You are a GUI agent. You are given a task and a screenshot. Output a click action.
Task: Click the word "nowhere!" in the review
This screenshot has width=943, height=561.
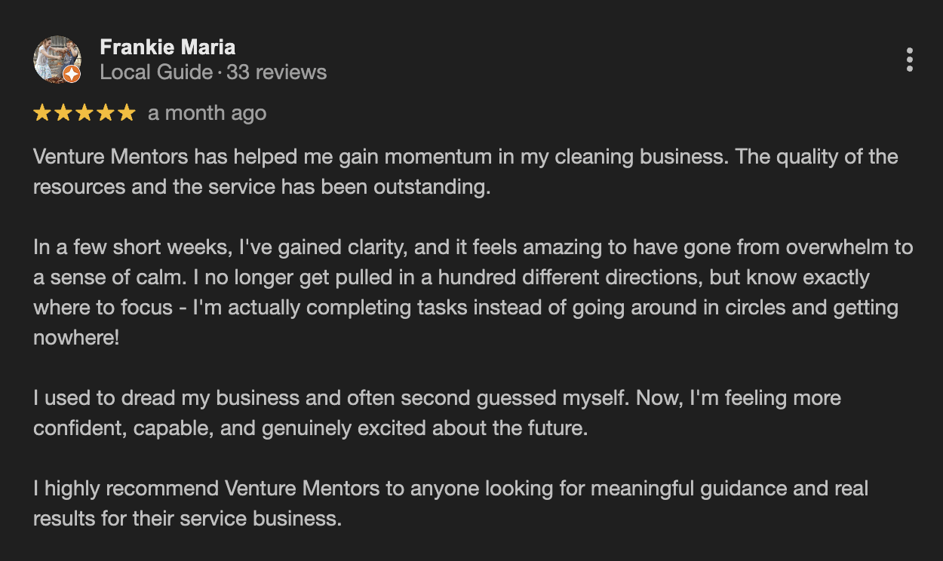pyautogui.click(x=76, y=338)
